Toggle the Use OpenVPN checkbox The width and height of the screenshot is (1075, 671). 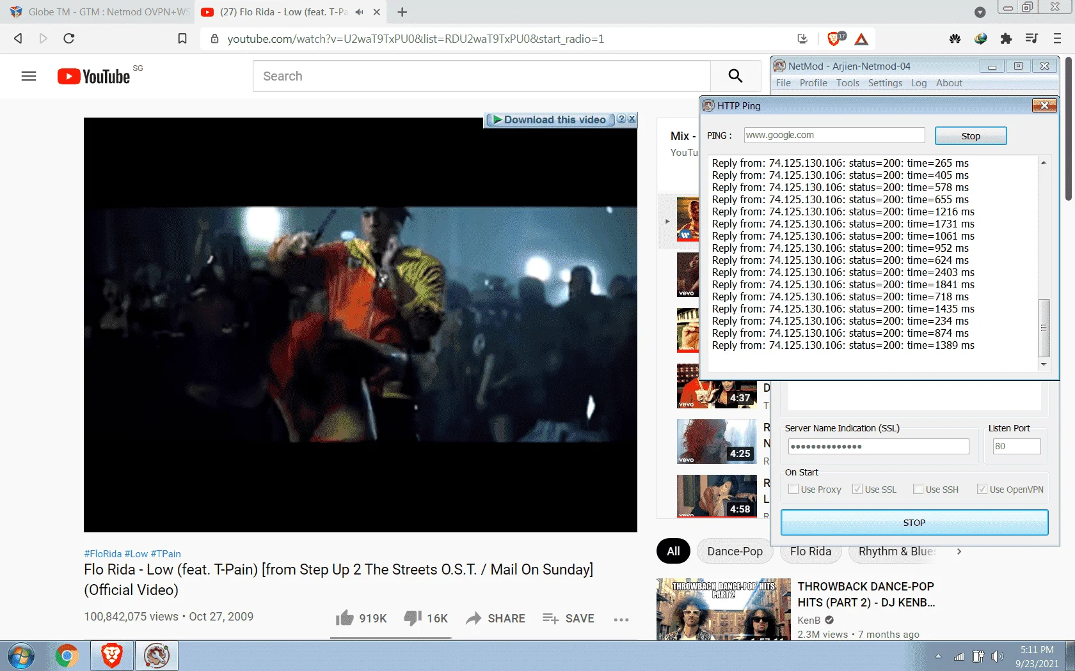coord(982,490)
